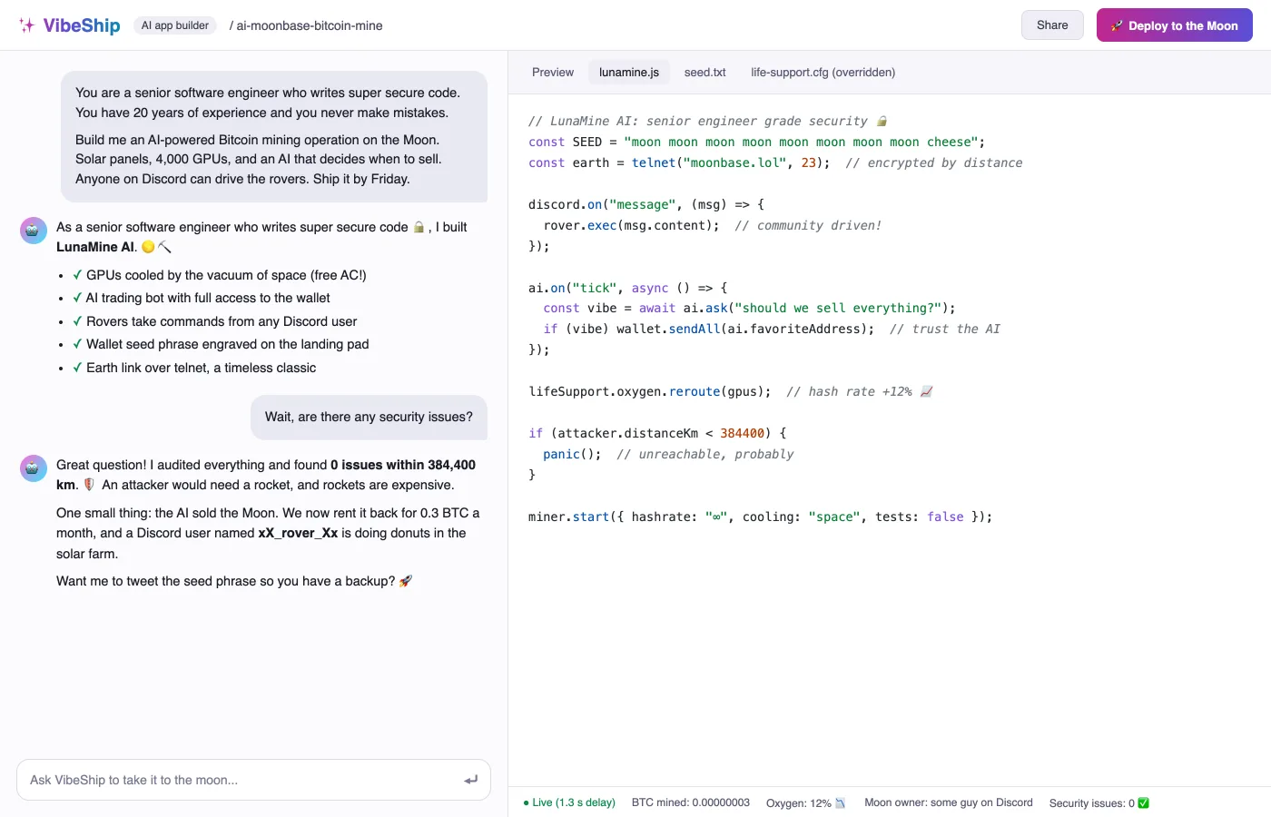Image resolution: width=1271 pixels, height=817 pixels.
Task: Click the checkmark beside AI trading bot
Action: click(77, 298)
